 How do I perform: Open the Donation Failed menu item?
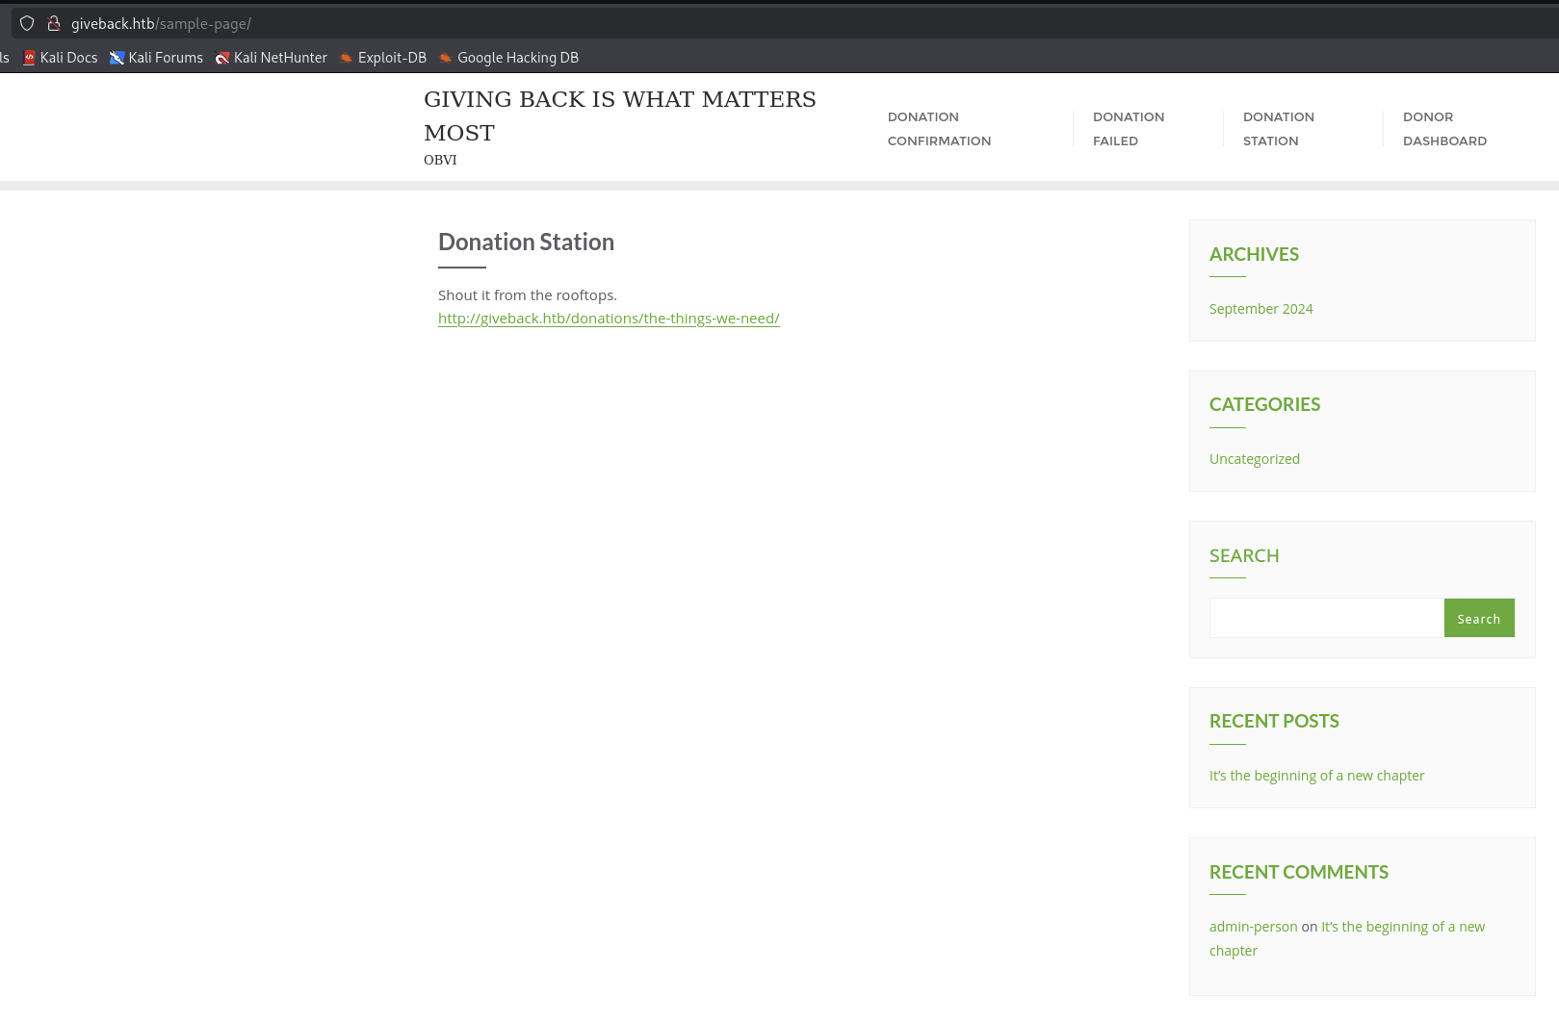point(1128,128)
